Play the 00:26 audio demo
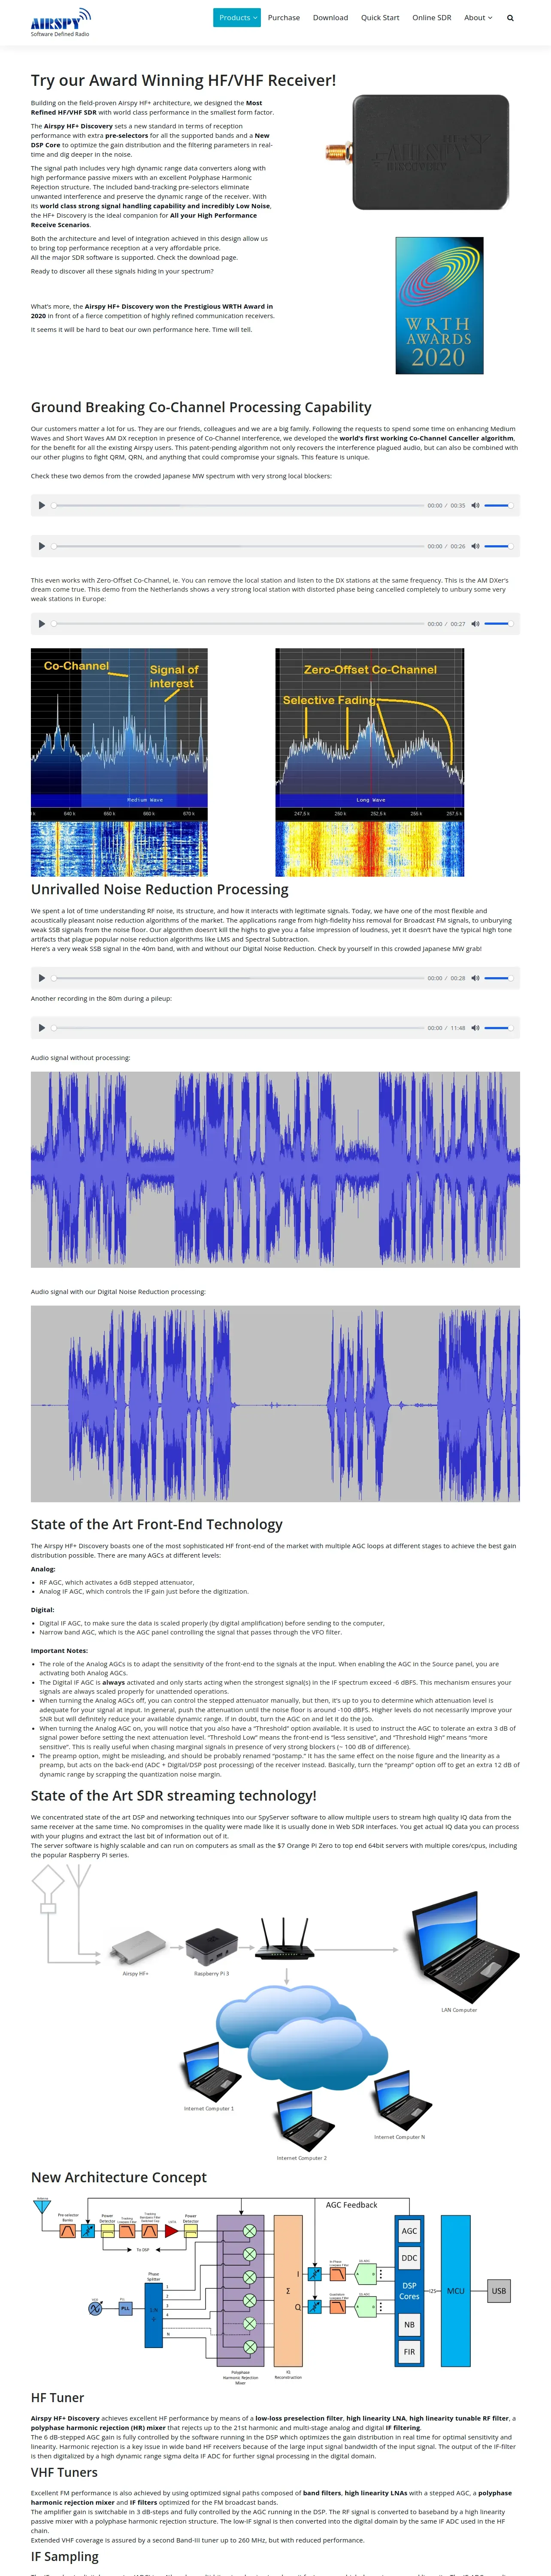Viewport: 551px width, 2576px height. coord(41,546)
